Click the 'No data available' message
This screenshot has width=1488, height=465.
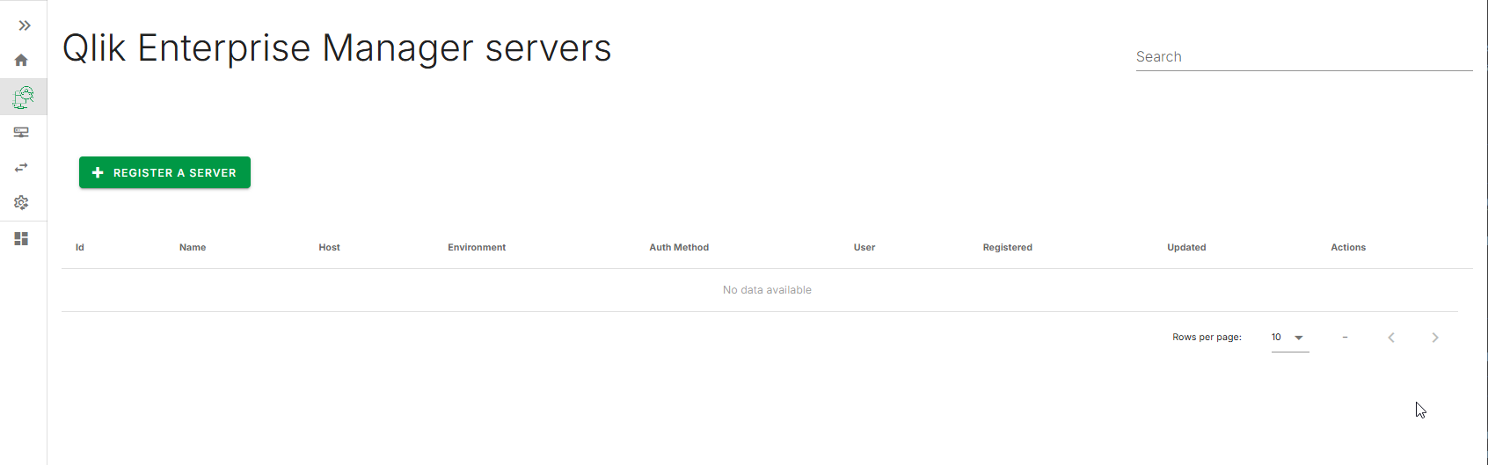[767, 290]
